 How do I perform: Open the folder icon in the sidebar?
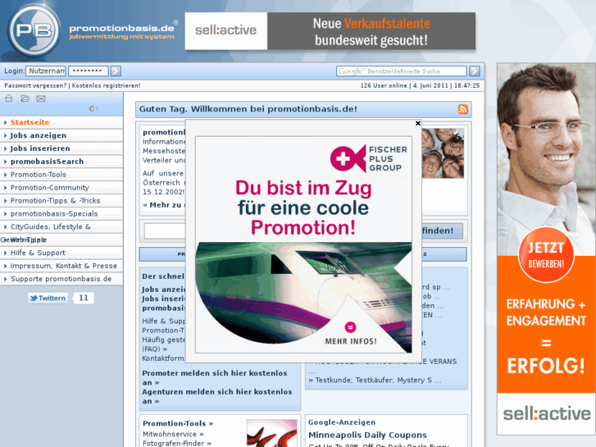pyautogui.click(x=25, y=98)
